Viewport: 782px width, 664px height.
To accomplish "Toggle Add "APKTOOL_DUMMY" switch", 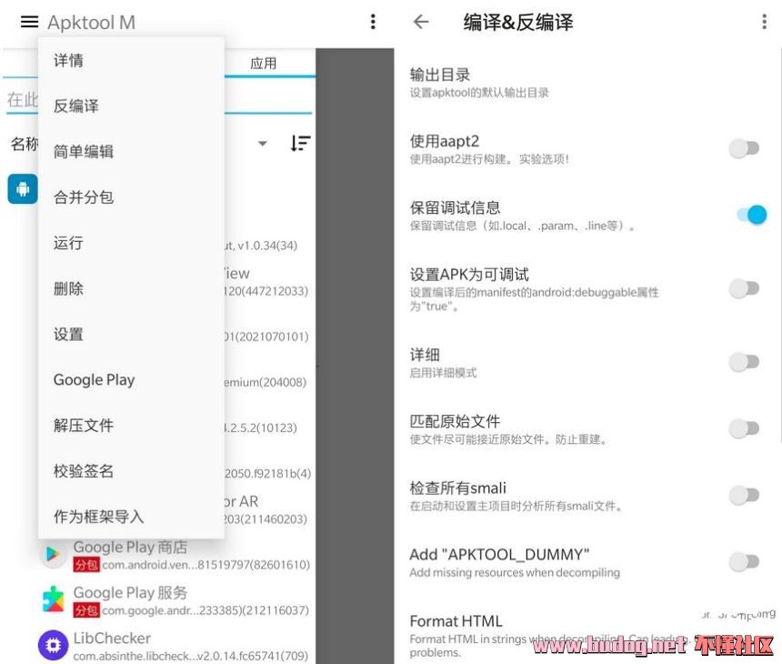I will [x=744, y=562].
